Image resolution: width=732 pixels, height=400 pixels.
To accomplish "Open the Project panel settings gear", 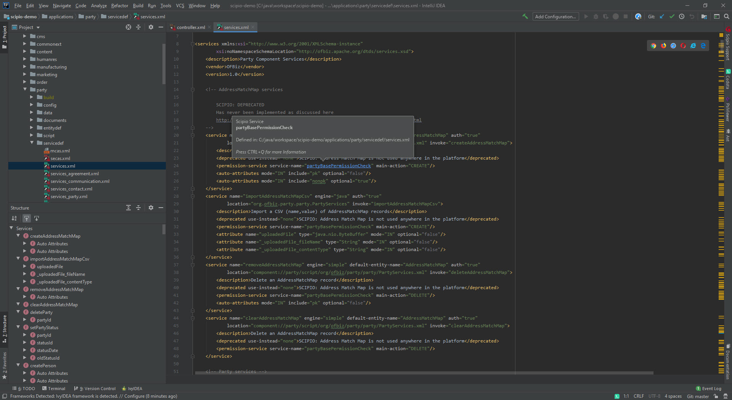I will click(151, 27).
